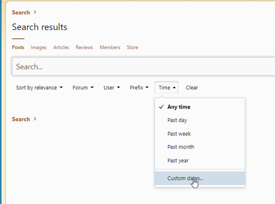Image resolution: width=275 pixels, height=204 pixels.
Task: Focus the Search... input field
Action: (x=143, y=67)
